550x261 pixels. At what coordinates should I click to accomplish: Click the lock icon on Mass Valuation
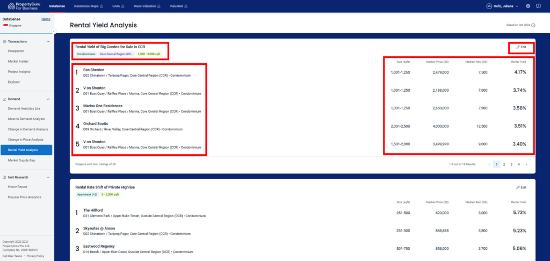coord(158,6)
